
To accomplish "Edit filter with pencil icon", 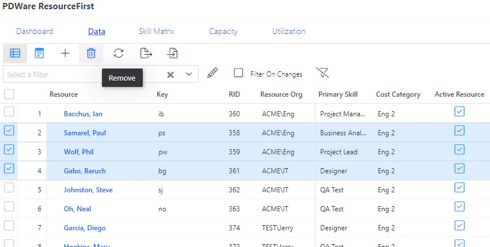I will pyautogui.click(x=212, y=73).
